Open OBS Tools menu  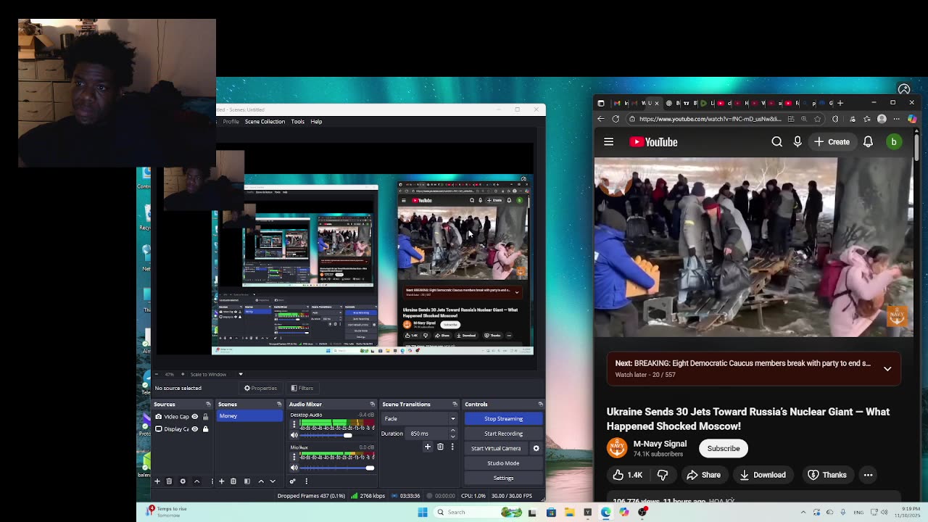click(x=297, y=121)
